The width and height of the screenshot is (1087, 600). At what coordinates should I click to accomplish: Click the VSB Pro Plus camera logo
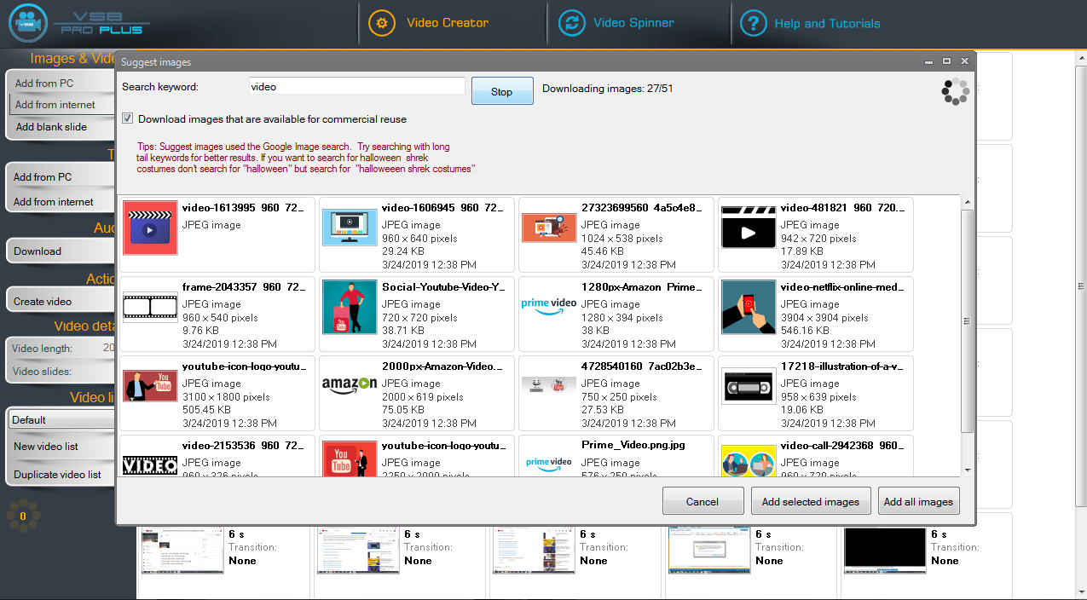(x=27, y=24)
